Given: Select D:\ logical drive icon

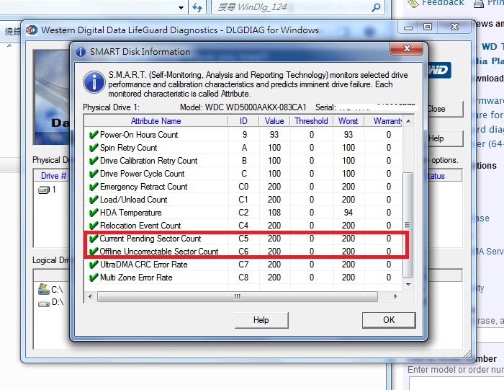Looking at the screenshot, I should (x=43, y=303).
